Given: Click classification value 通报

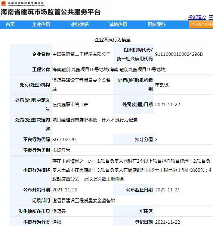Looking at the screenshot, I should point(57,222).
